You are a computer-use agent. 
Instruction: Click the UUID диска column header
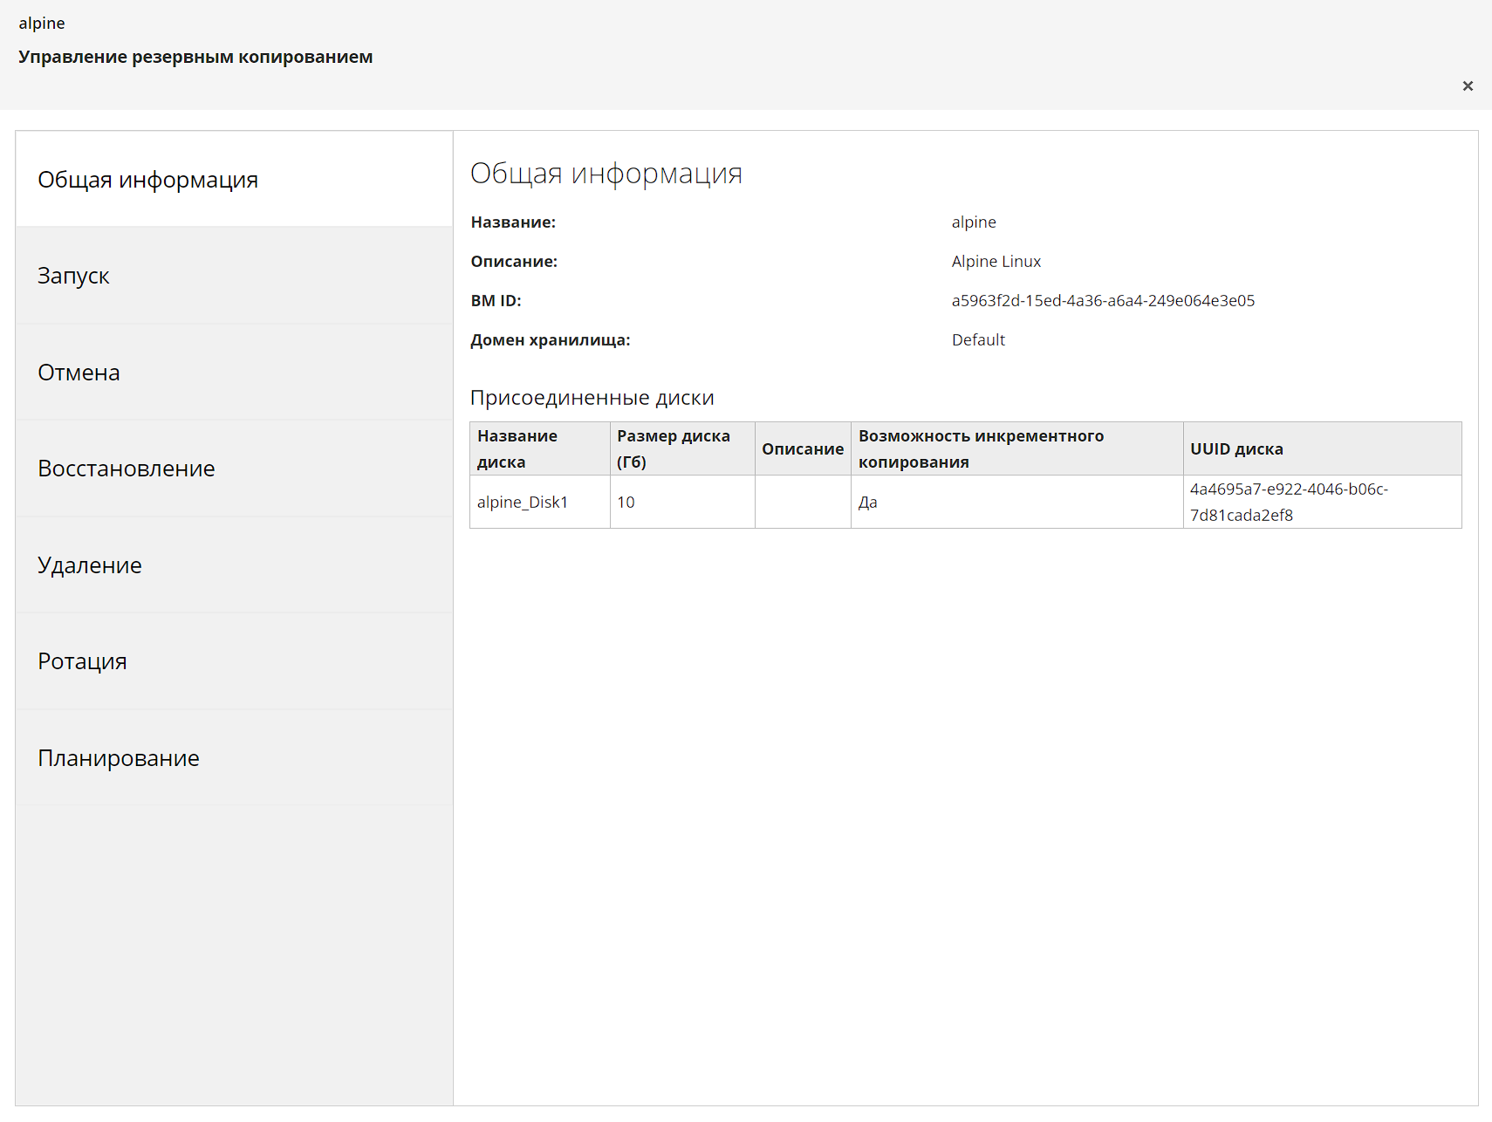click(x=1236, y=449)
